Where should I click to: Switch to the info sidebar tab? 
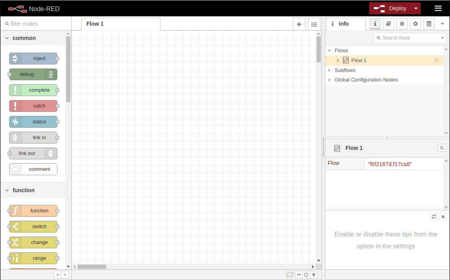[x=343, y=24]
